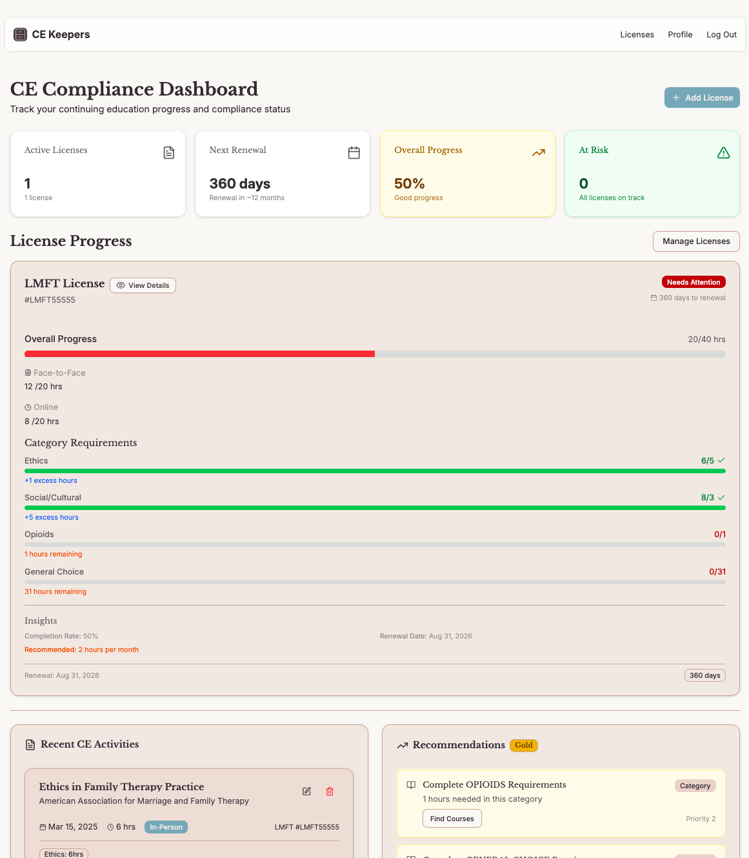
Task: Click the CE Keepers logo icon
Action: [x=20, y=34]
